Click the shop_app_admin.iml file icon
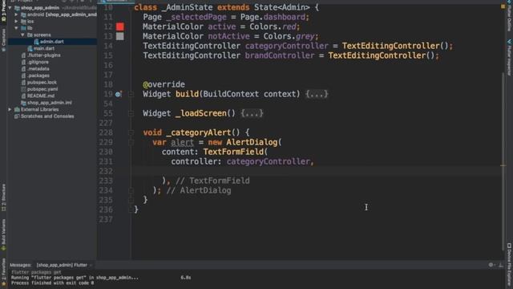 click(23, 103)
